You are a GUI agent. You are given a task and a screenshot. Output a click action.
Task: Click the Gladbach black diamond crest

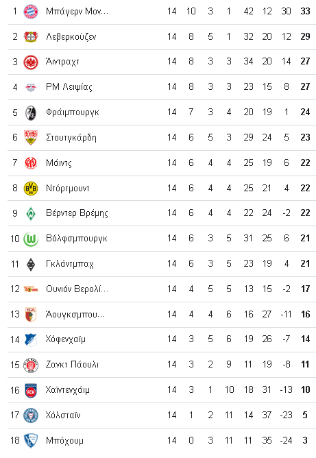click(x=31, y=265)
